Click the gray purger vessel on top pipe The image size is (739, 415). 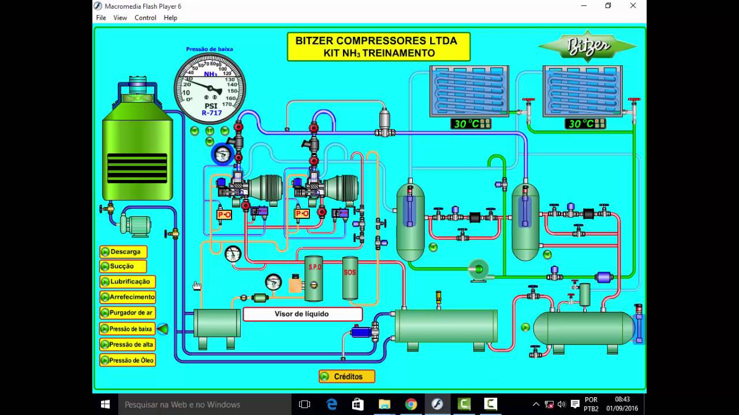tap(385, 121)
